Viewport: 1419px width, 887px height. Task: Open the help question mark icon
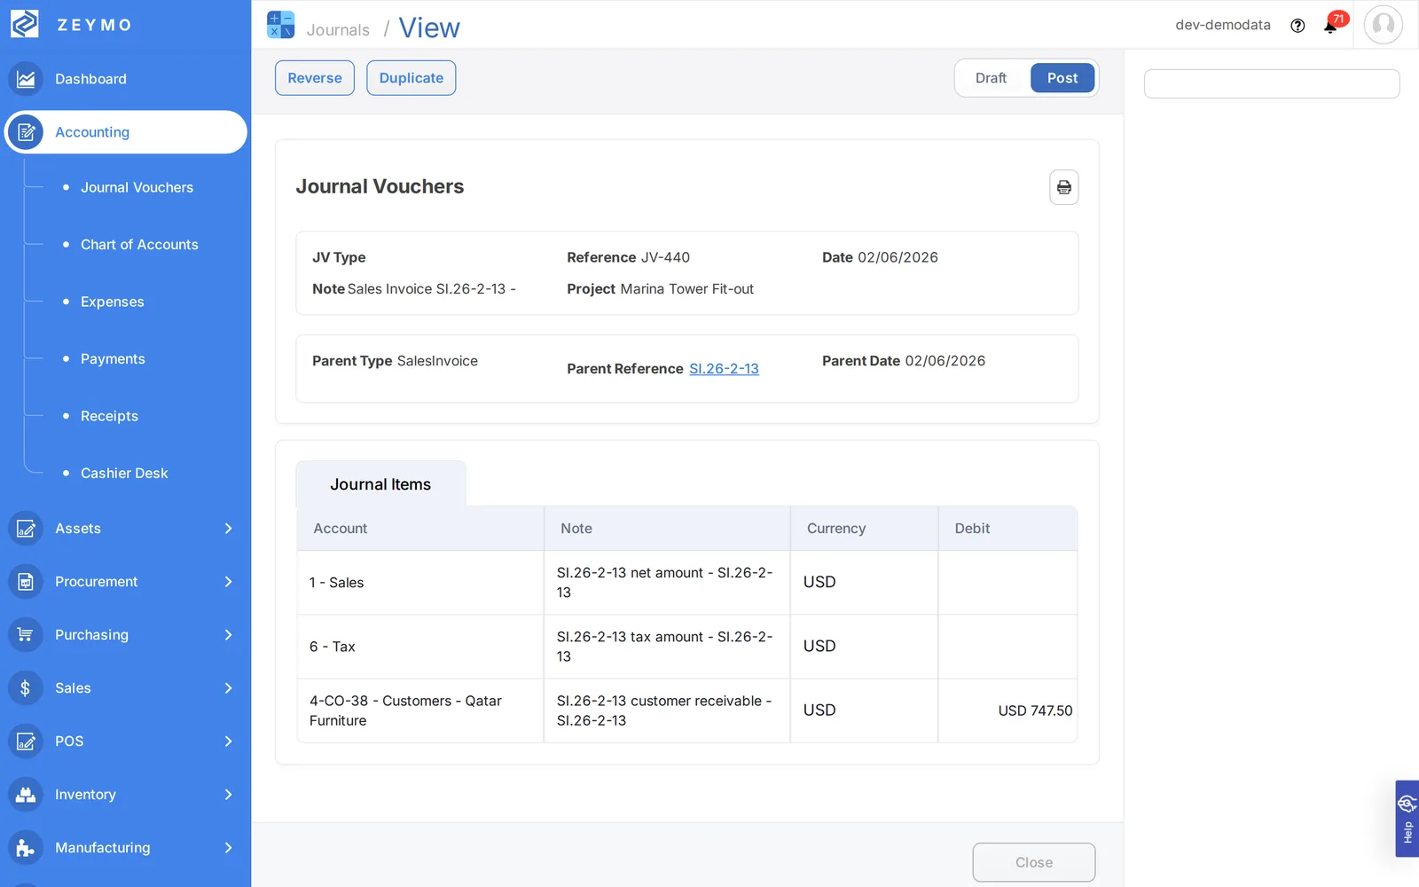pyautogui.click(x=1297, y=26)
